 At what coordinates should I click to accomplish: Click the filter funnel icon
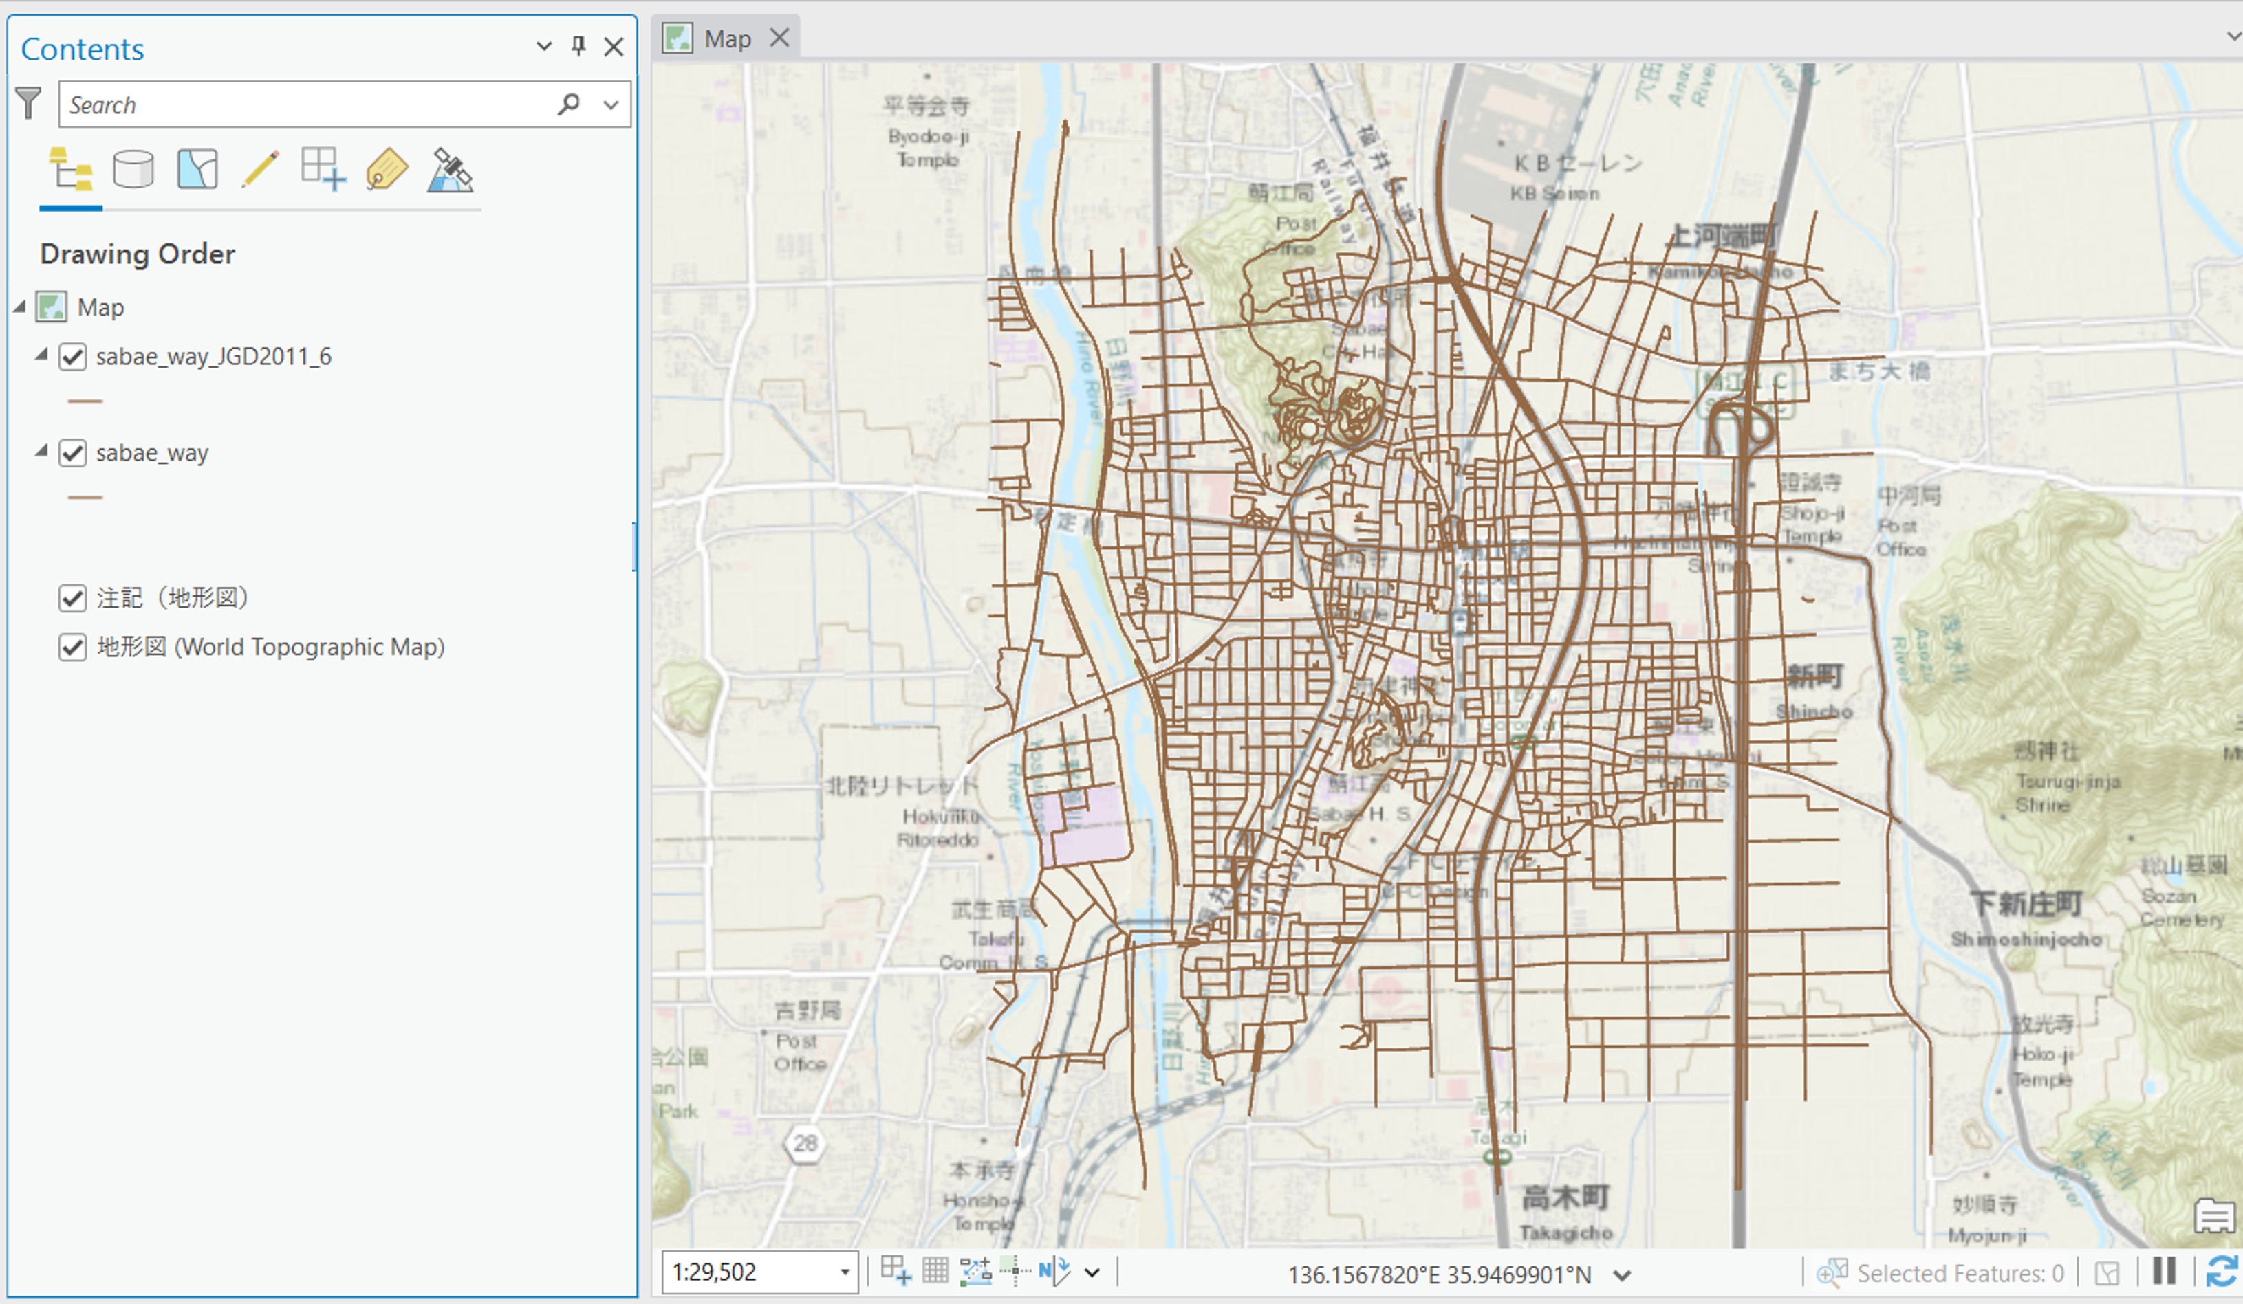point(28,103)
